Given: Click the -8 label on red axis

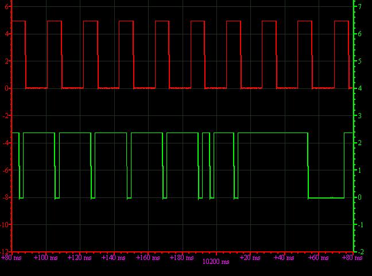Looking at the screenshot, I should [x=6, y=197].
